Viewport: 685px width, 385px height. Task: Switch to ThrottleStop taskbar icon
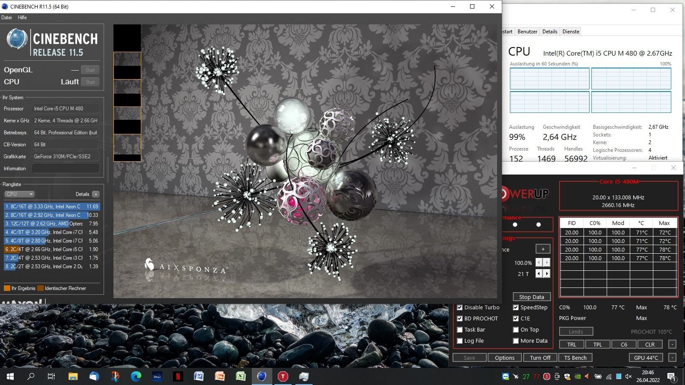click(283, 376)
